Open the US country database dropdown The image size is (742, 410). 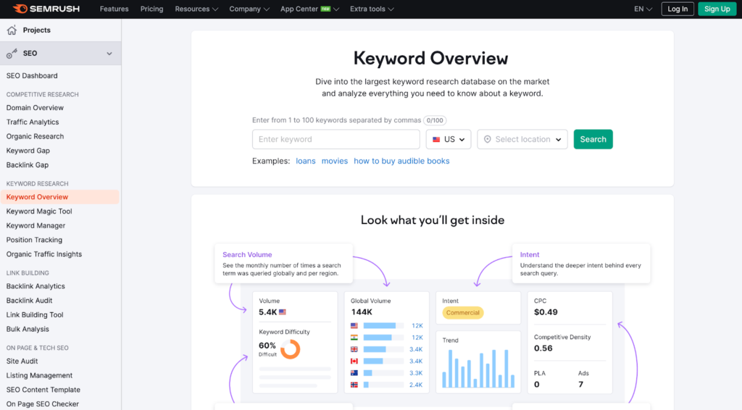coord(449,140)
